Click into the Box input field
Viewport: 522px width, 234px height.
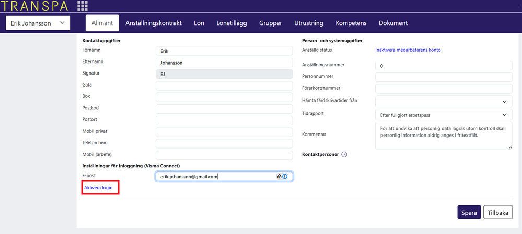[x=224, y=97]
